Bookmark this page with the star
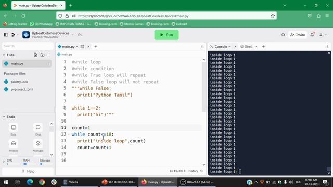The image size is (333, 187). click(273, 16)
